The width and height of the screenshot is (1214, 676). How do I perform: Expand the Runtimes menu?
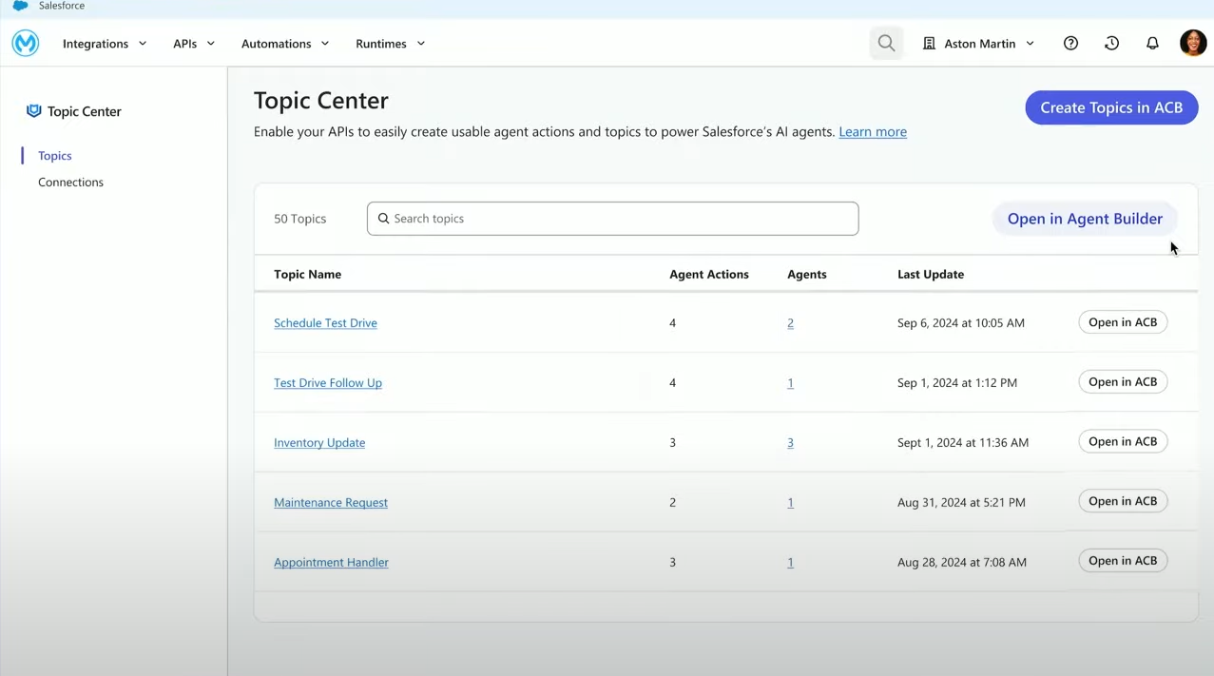[391, 44]
